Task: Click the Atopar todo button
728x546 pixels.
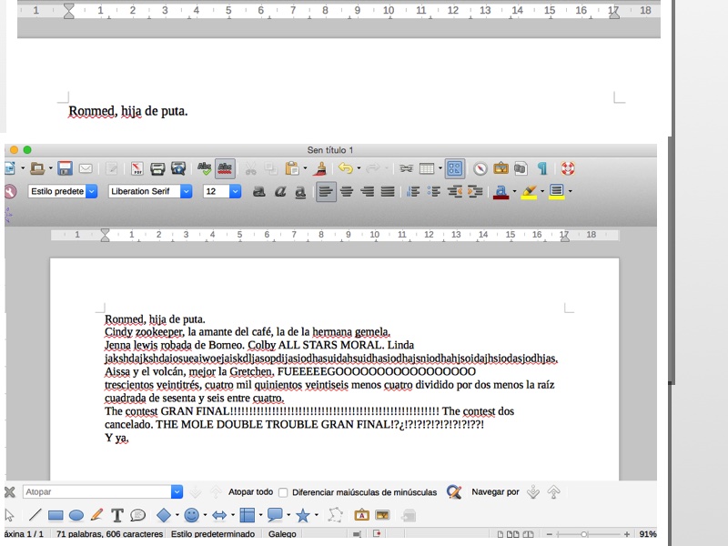Action: [250, 492]
